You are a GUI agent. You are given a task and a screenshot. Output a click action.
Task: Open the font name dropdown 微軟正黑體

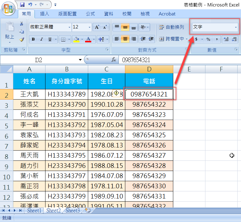[69, 27]
